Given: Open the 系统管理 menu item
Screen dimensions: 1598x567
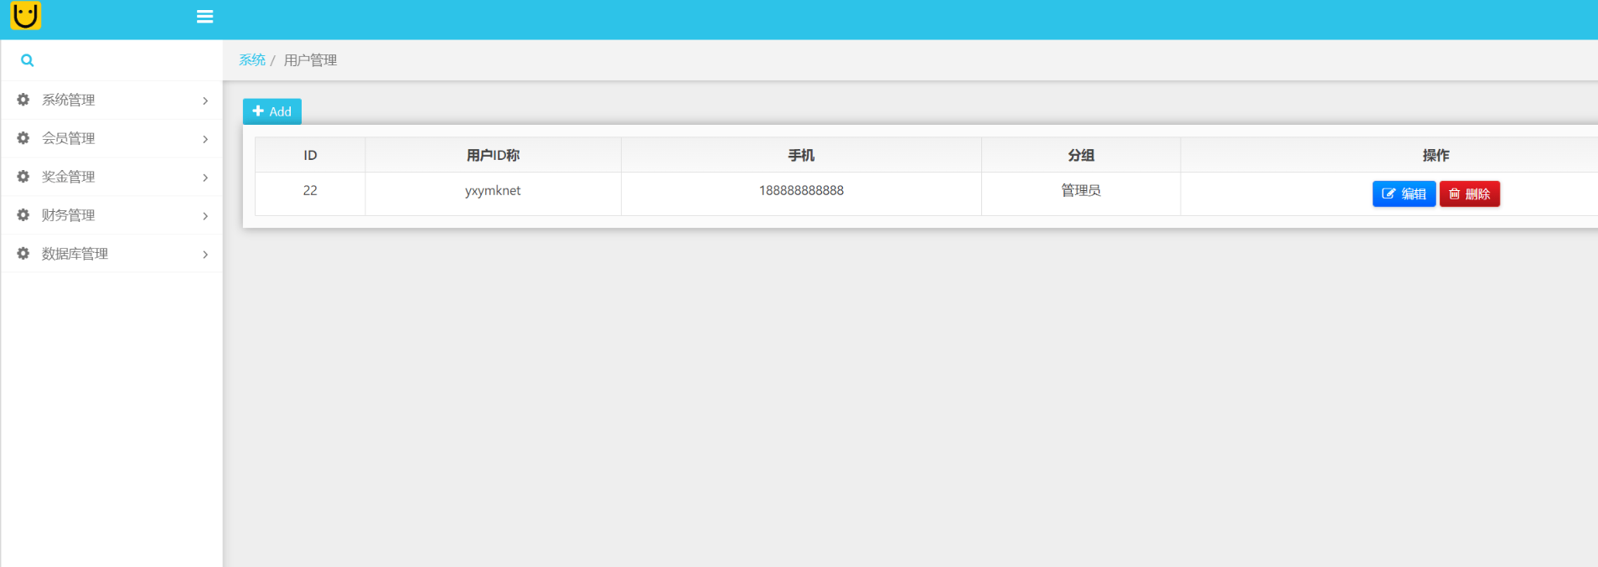Looking at the screenshot, I should [x=111, y=100].
